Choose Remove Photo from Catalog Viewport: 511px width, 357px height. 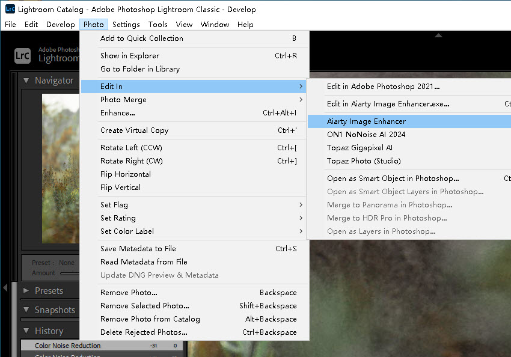coord(194,319)
